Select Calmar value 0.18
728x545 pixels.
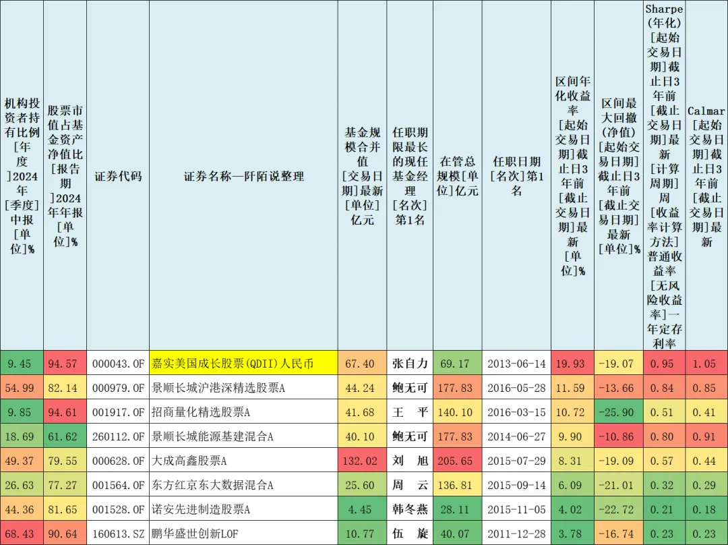pyautogui.click(x=704, y=509)
